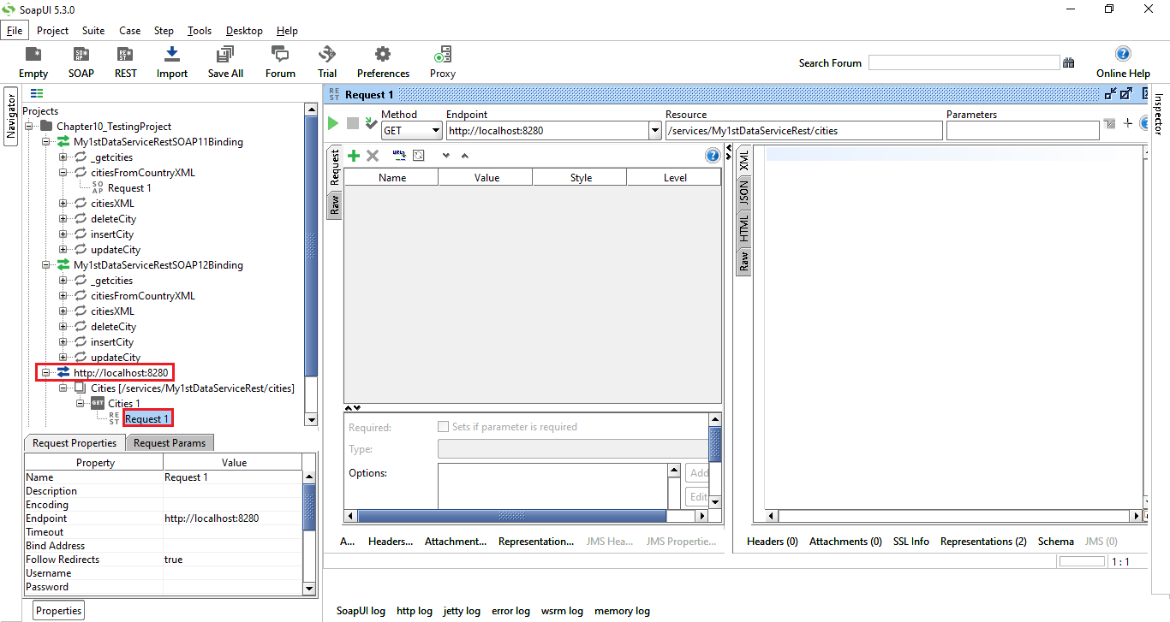The height and width of the screenshot is (622, 1170).
Task: Collapse My1stDataServiceRestSOAP11Binding node
Action: 45,142
